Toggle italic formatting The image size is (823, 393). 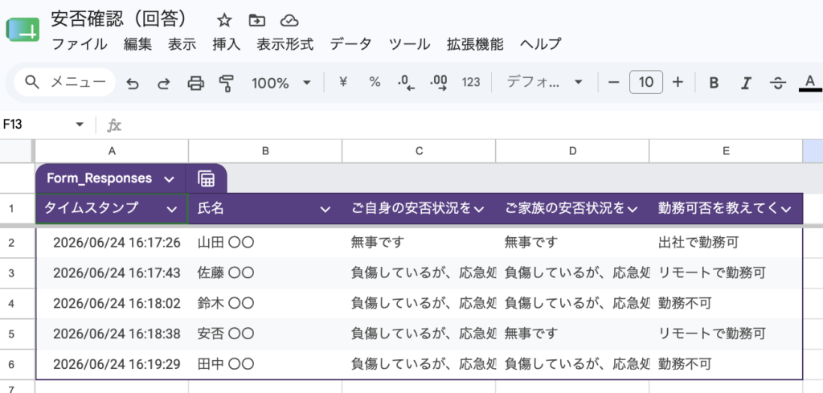746,83
